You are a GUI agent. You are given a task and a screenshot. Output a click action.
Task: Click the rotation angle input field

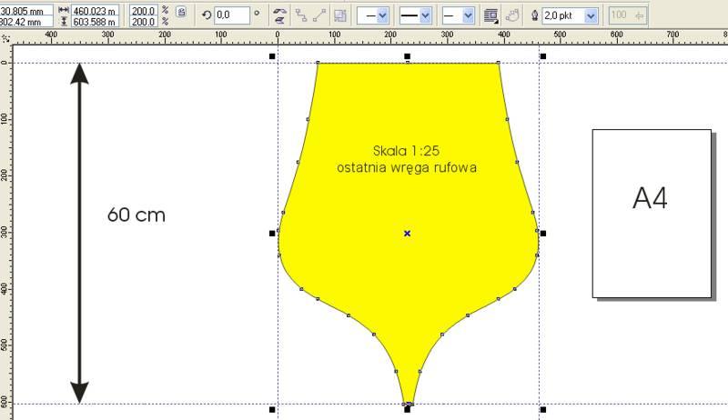(x=231, y=15)
